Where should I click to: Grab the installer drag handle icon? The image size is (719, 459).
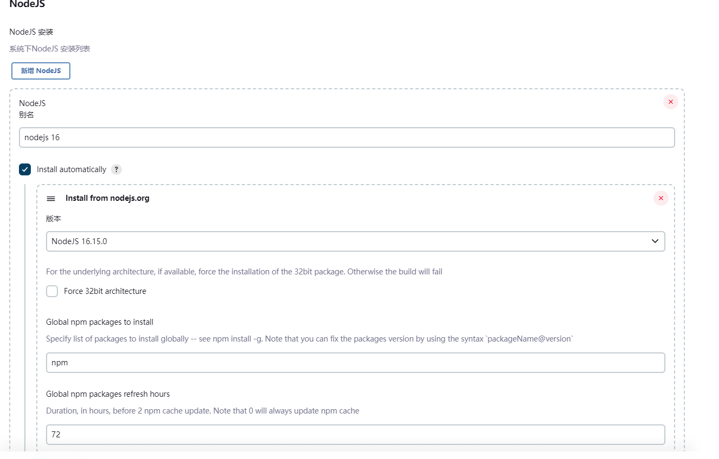[x=51, y=199]
